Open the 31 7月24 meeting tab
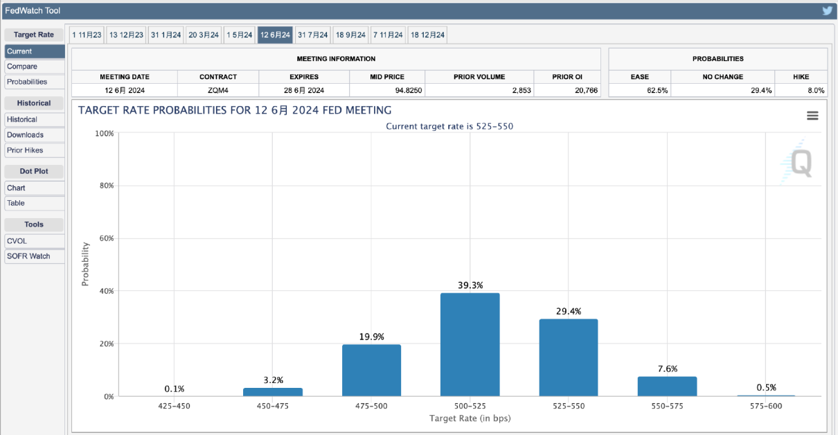Image resolution: width=838 pixels, height=435 pixels. (312, 35)
